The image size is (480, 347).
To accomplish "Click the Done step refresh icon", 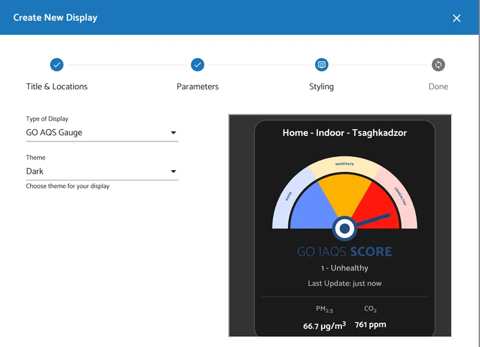I will pyautogui.click(x=439, y=65).
